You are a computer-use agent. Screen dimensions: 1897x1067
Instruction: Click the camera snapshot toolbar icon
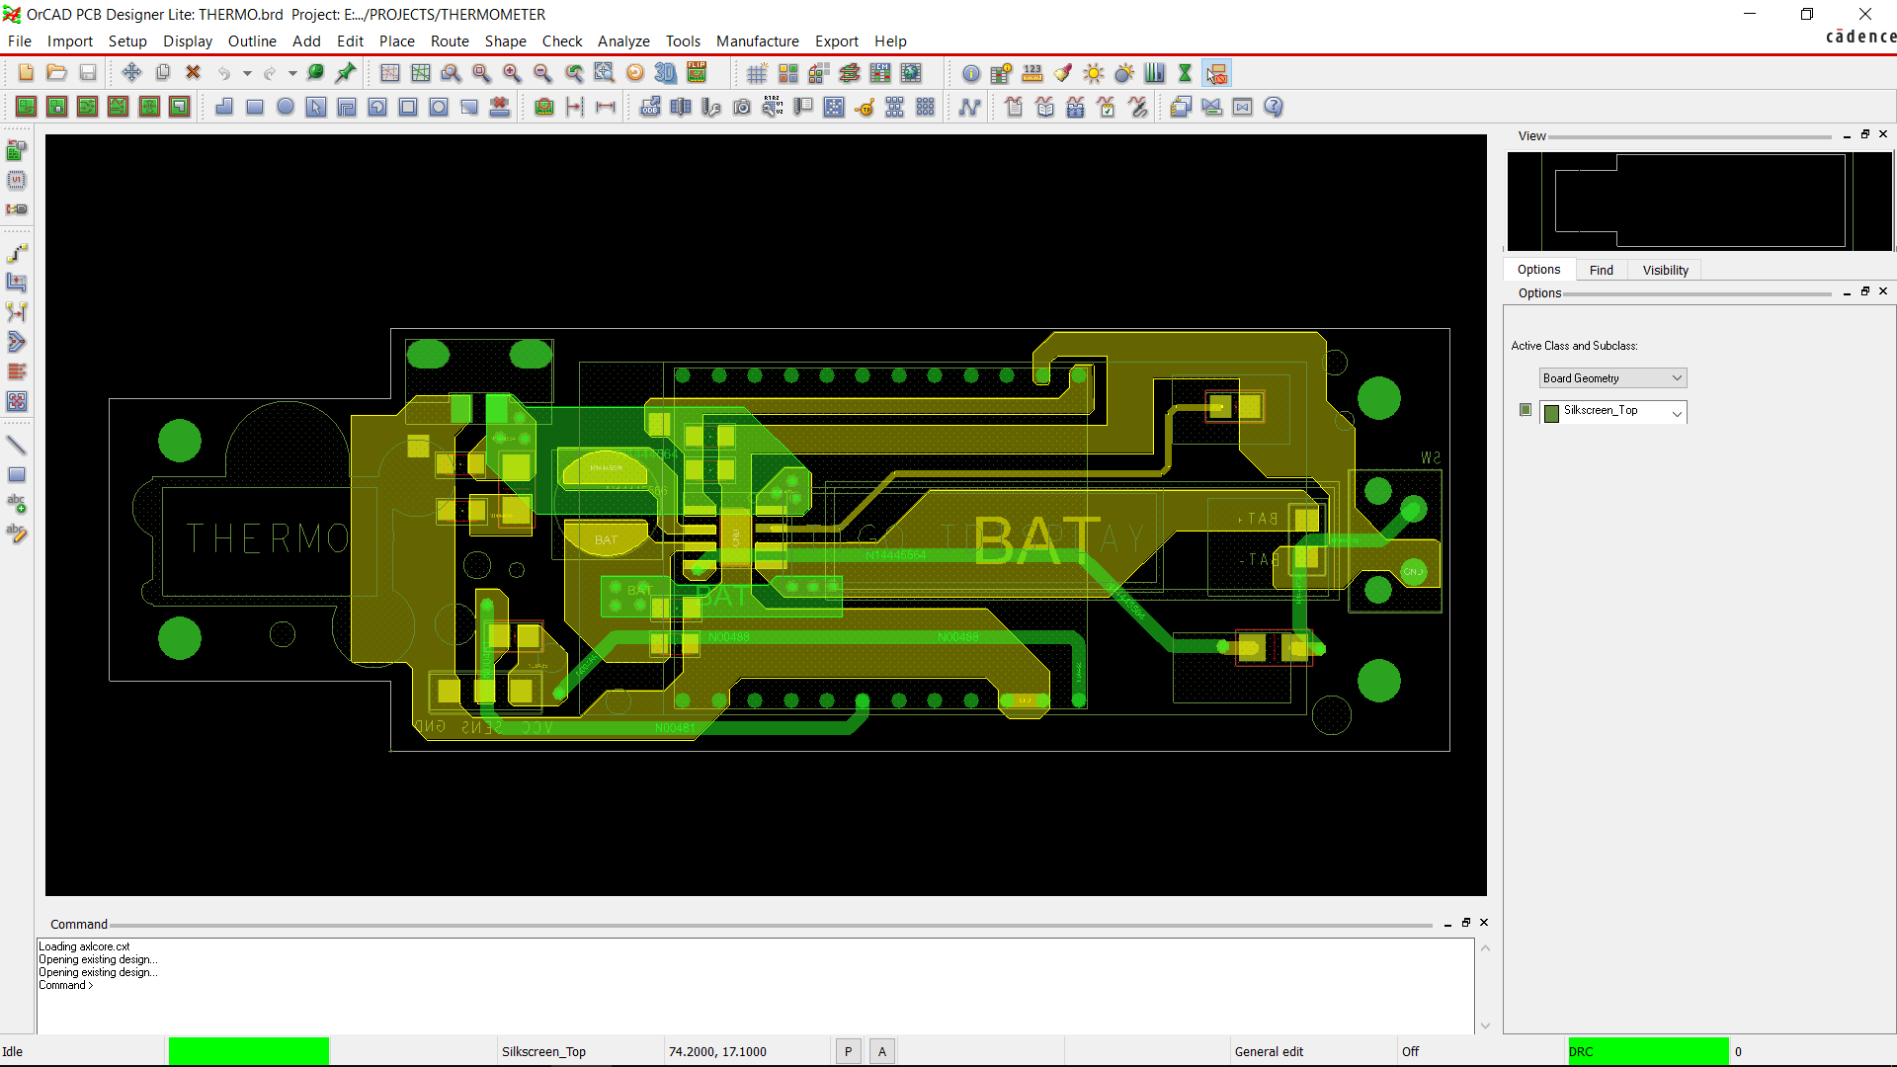point(742,108)
